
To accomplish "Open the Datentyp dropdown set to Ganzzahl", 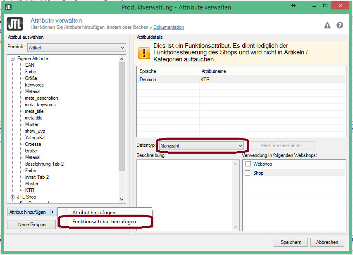I will [202, 145].
